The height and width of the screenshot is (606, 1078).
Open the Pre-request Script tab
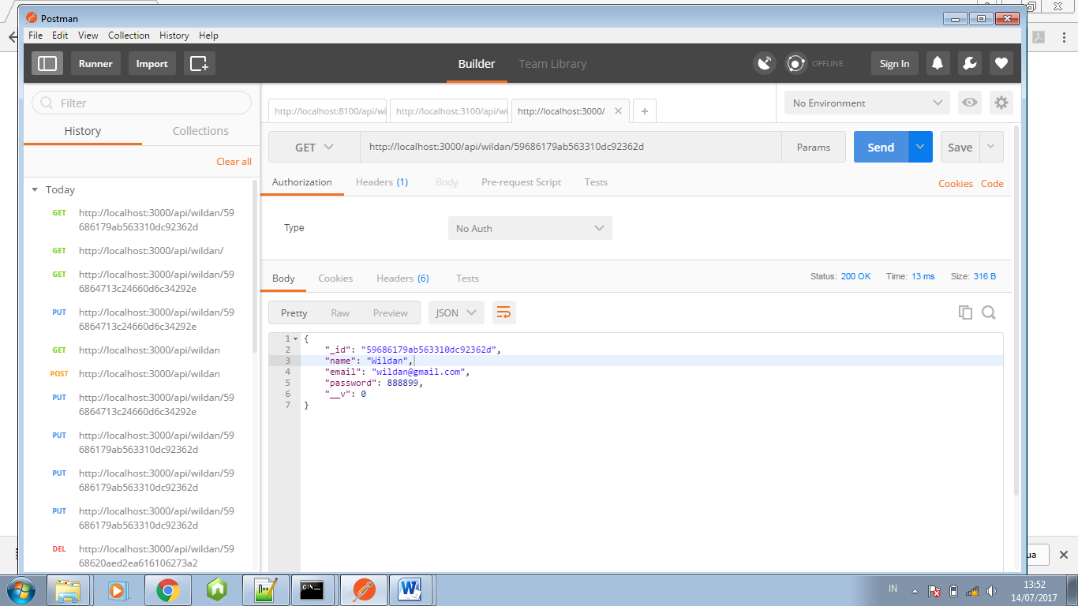pos(521,182)
